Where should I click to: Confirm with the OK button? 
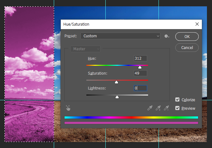[187, 36]
